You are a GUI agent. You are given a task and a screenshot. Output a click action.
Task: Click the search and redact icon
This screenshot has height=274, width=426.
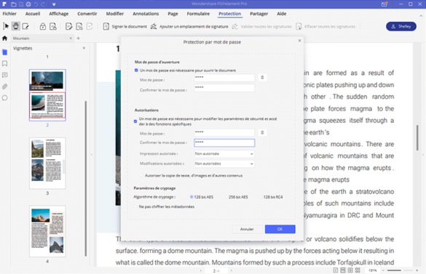click(x=79, y=26)
